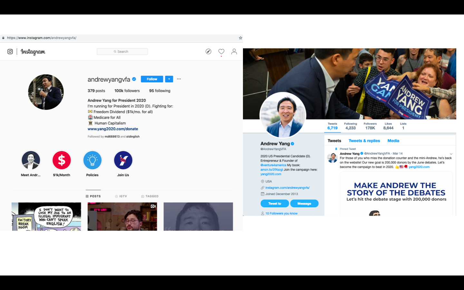Open the Twitter header banner photo
This screenshot has width=464, height=290.
click(x=350, y=84)
